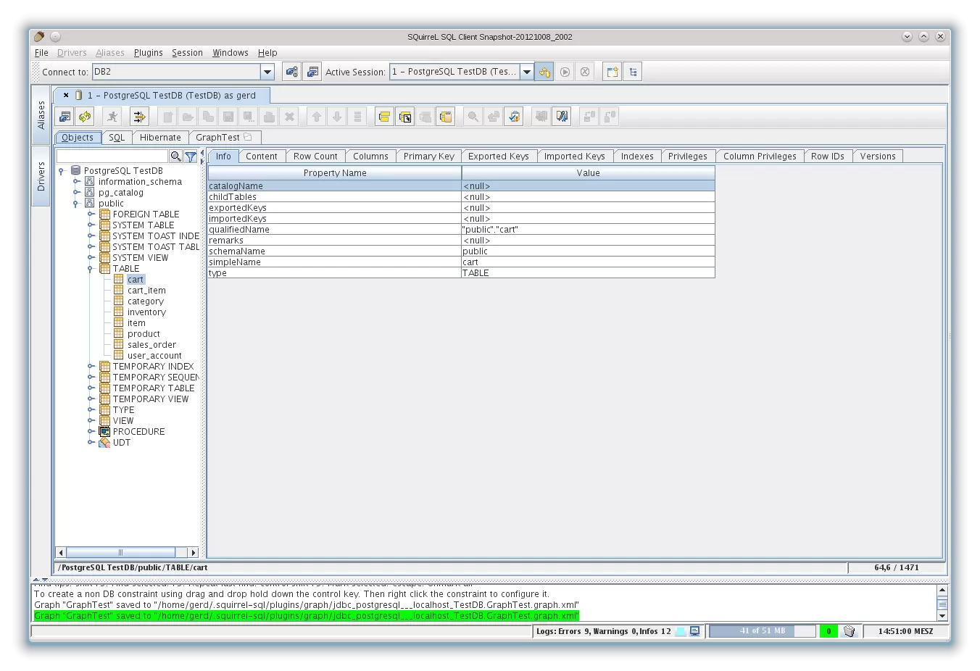
Task: Click the memory usage bar showing 41 of 51 MB
Action: [763, 631]
